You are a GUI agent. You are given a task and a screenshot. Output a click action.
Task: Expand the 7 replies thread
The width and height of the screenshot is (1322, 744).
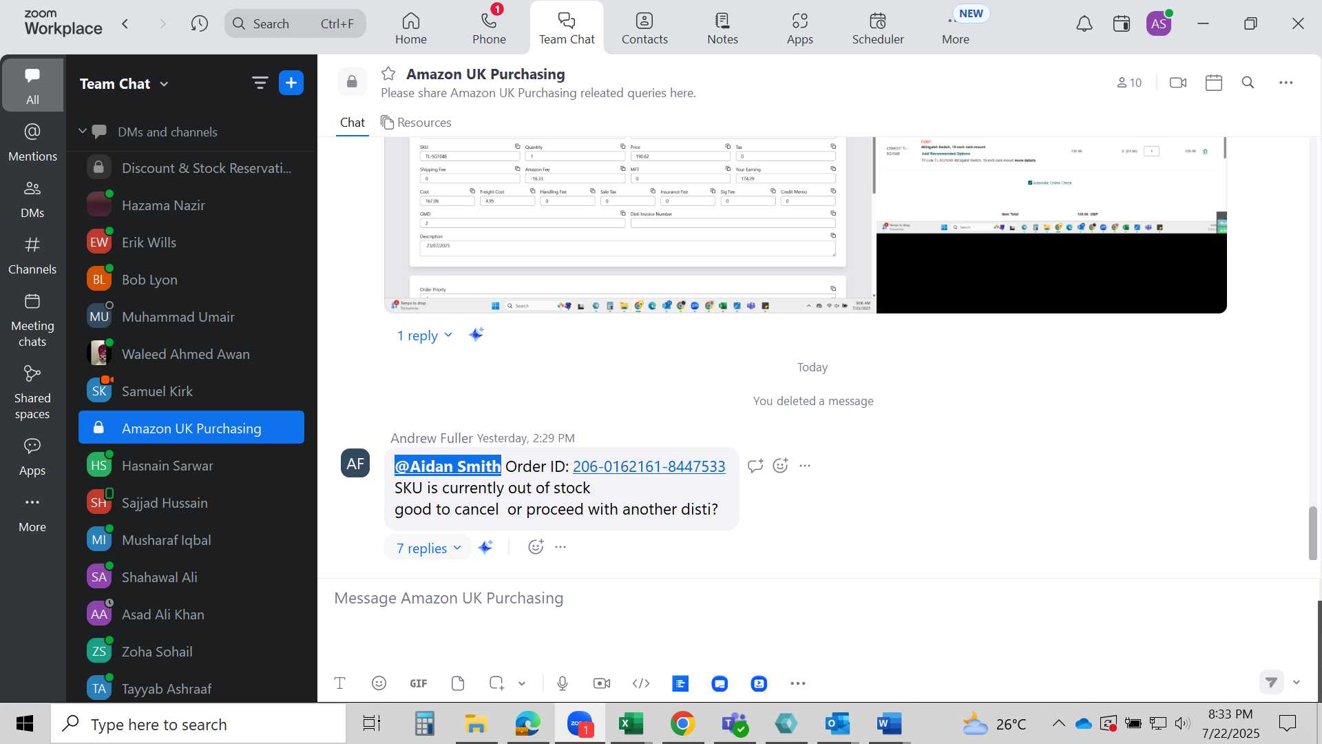(428, 548)
